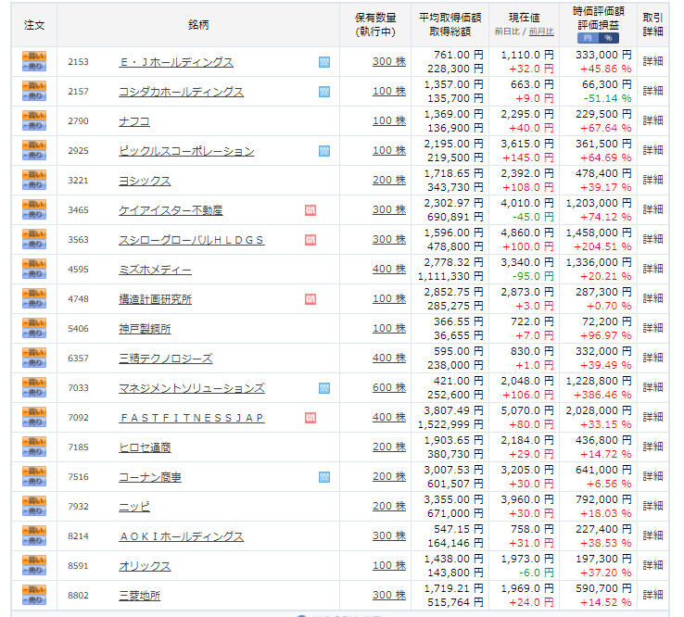Open the ナフコ stock link
This screenshot has height=617, width=684.
click(x=133, y=121)
